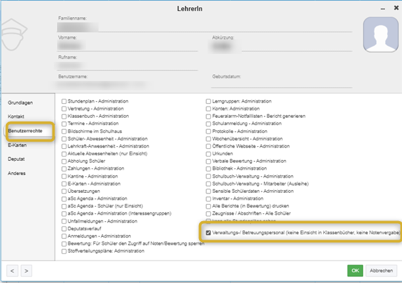Toggle Sensible Schülerdaten - Administration checkbox
The width and height of the screenshot is (402, 283).
[x=208, y=191]
